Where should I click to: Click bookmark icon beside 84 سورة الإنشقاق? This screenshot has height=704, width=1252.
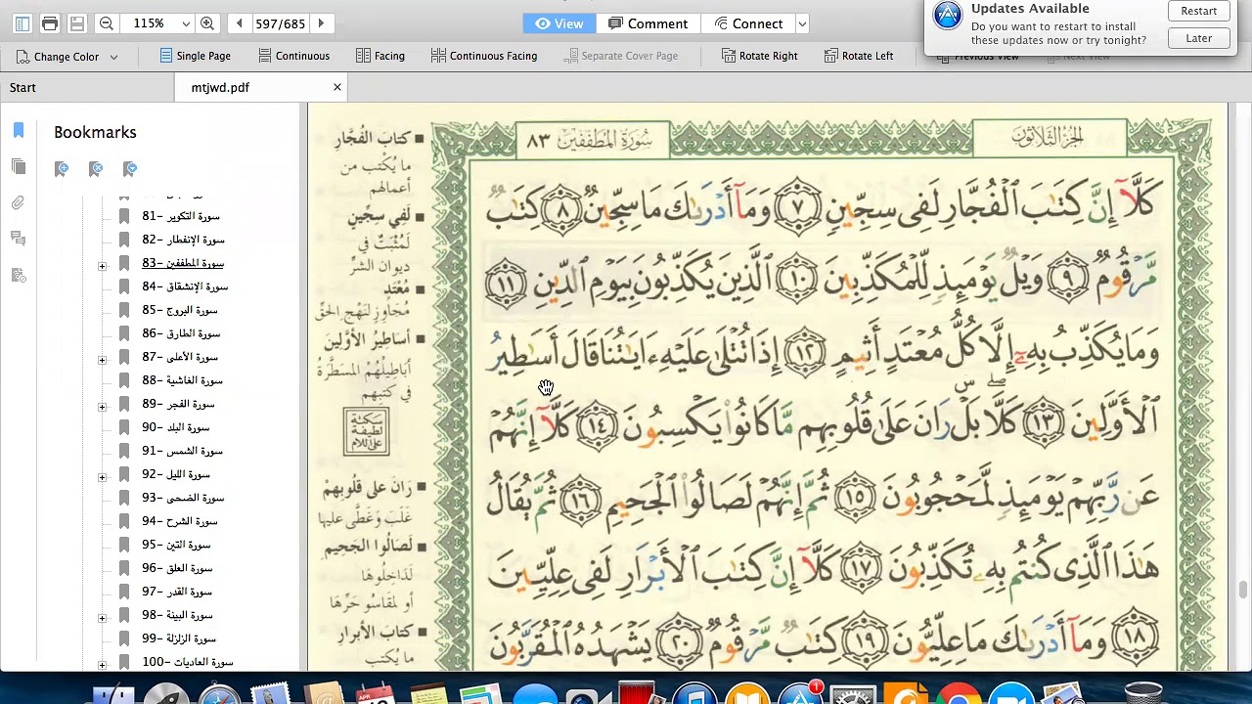click(124, 286)
